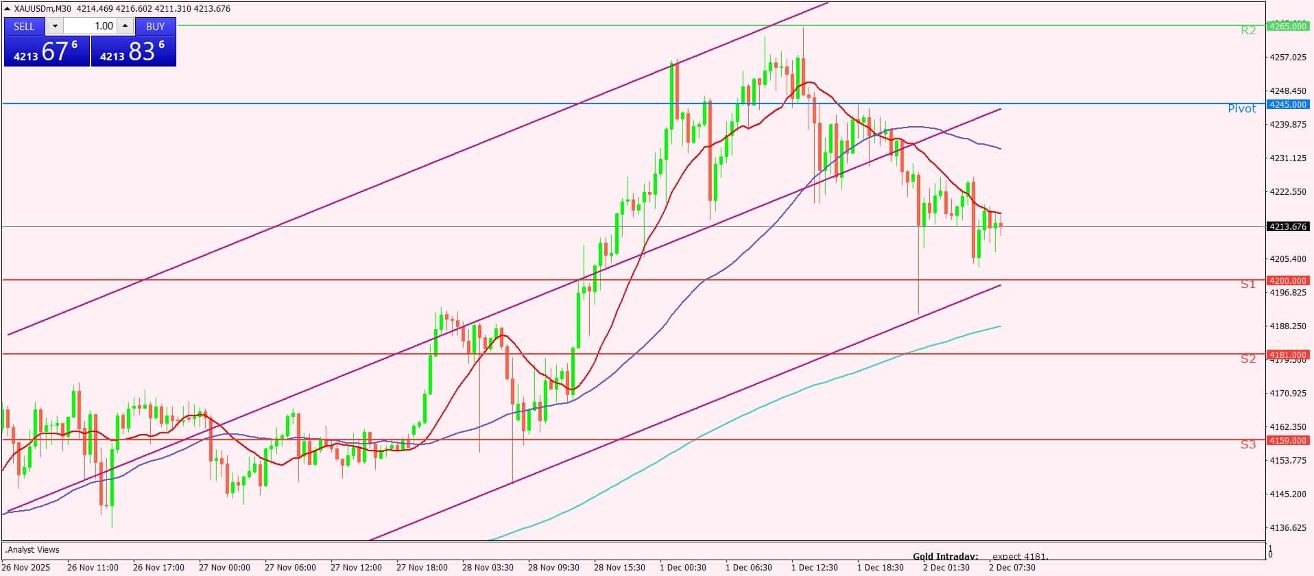Click the 4159.000 red price tag
The image size is (1314, 576).
coord(1288,440)
